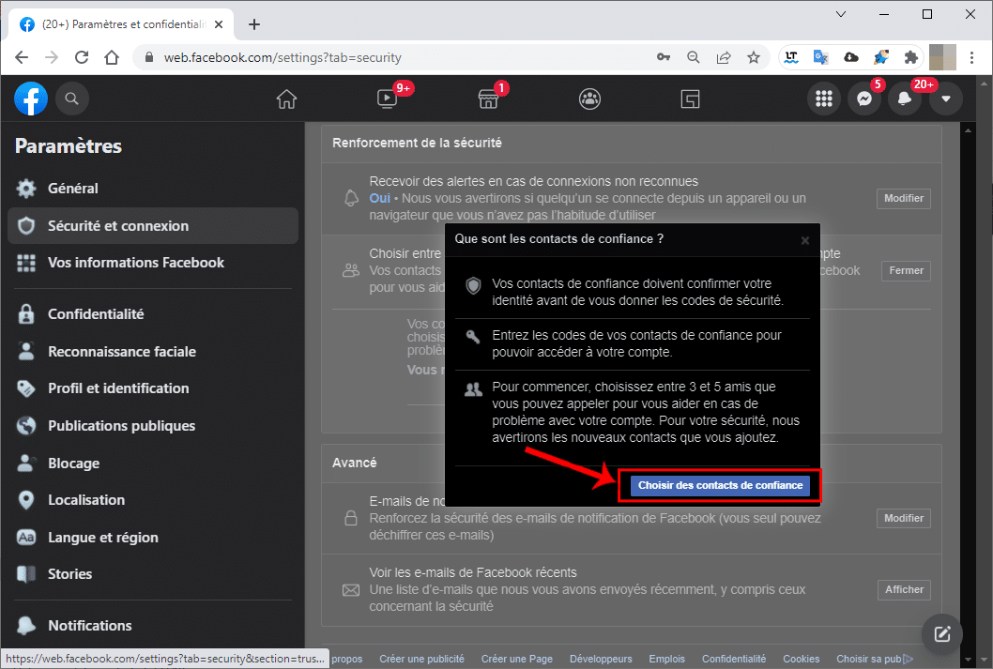Click the address bar URL

click(x=283, y=57)
